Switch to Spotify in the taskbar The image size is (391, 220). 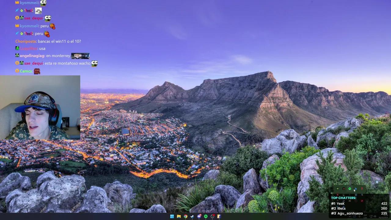pos(206,216)
